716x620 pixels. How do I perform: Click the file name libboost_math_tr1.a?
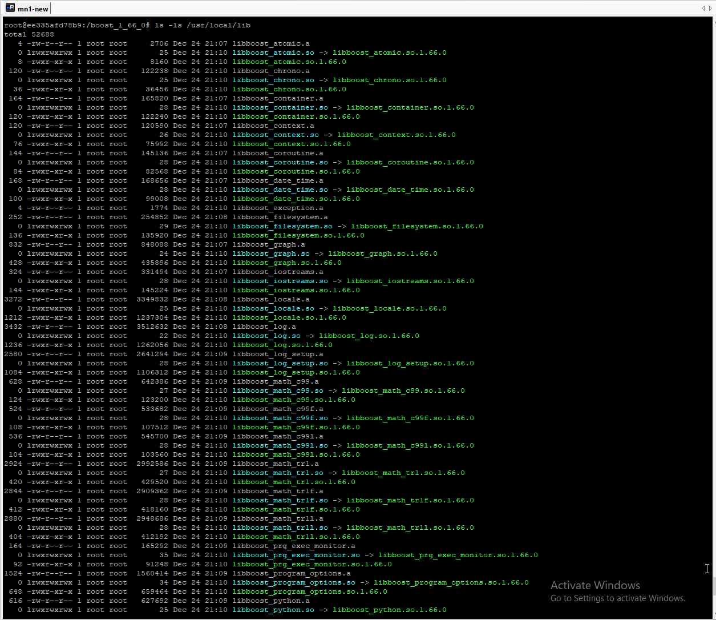(x=276, y=464)
